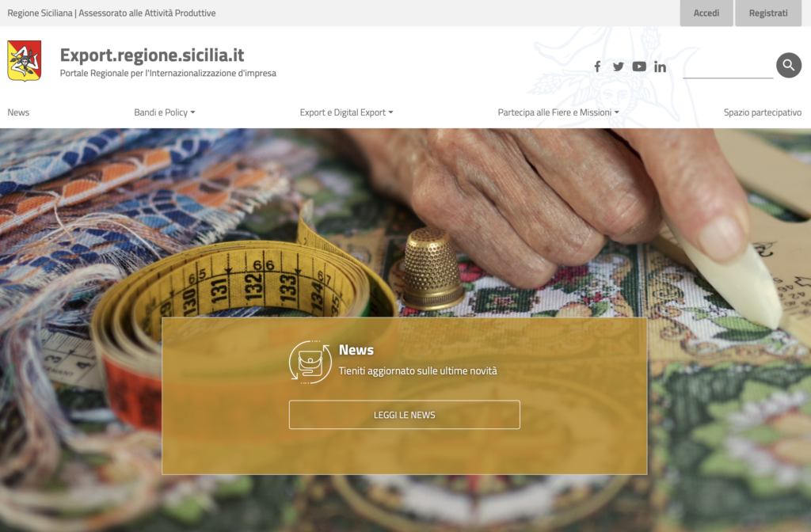
Task: Expand the Bandi e Policy dropdown
Action: 165,112
